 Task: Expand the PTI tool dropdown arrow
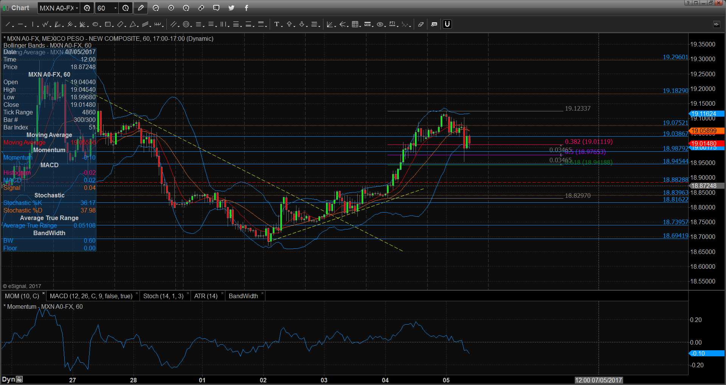(398, 26)
